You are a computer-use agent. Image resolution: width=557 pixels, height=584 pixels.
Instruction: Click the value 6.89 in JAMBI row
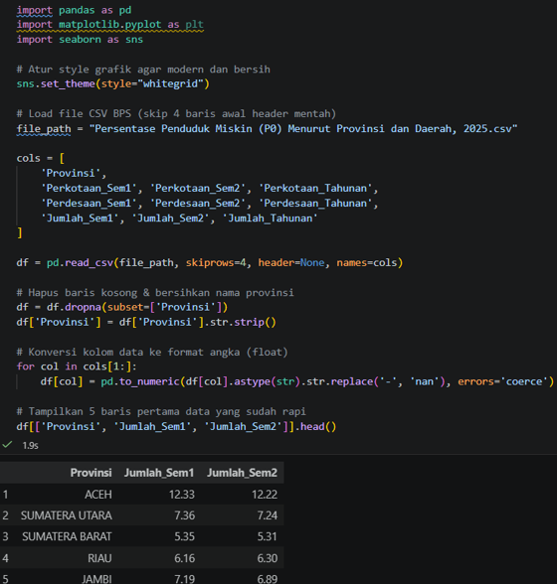coord(268,579)
